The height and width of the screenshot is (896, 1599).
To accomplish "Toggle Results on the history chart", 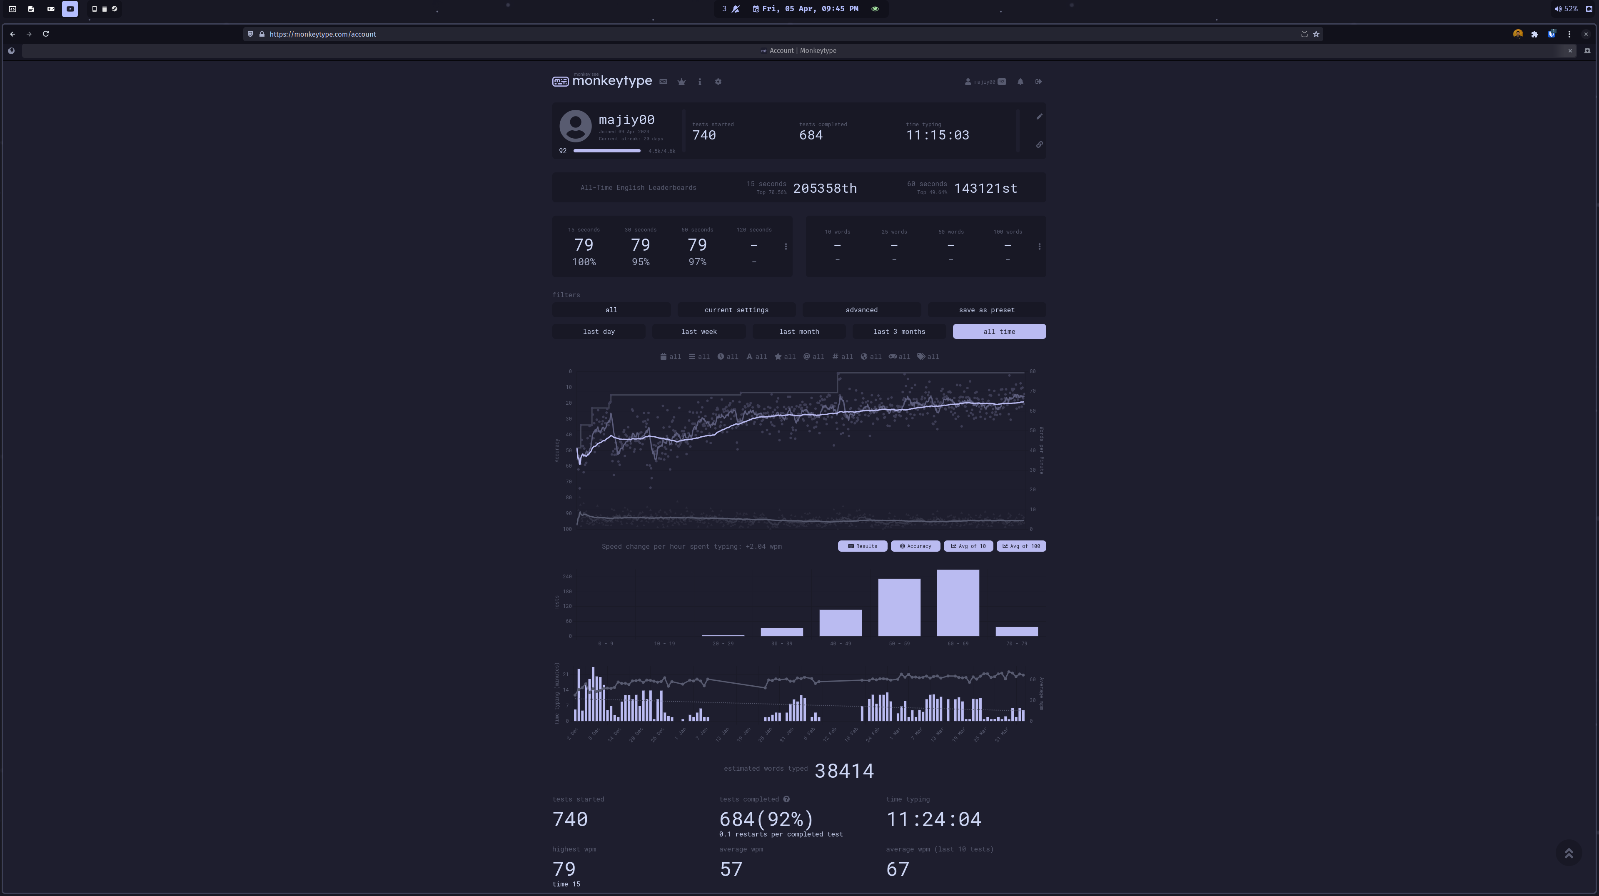I will (x=862, y=546).
